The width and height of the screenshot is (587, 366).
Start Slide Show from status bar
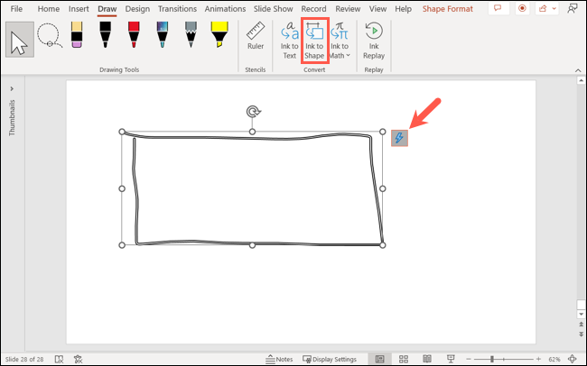click(x=451, y=360)
